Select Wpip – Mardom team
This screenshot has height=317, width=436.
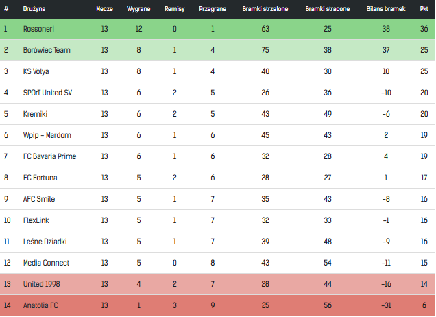click(47, 135)
